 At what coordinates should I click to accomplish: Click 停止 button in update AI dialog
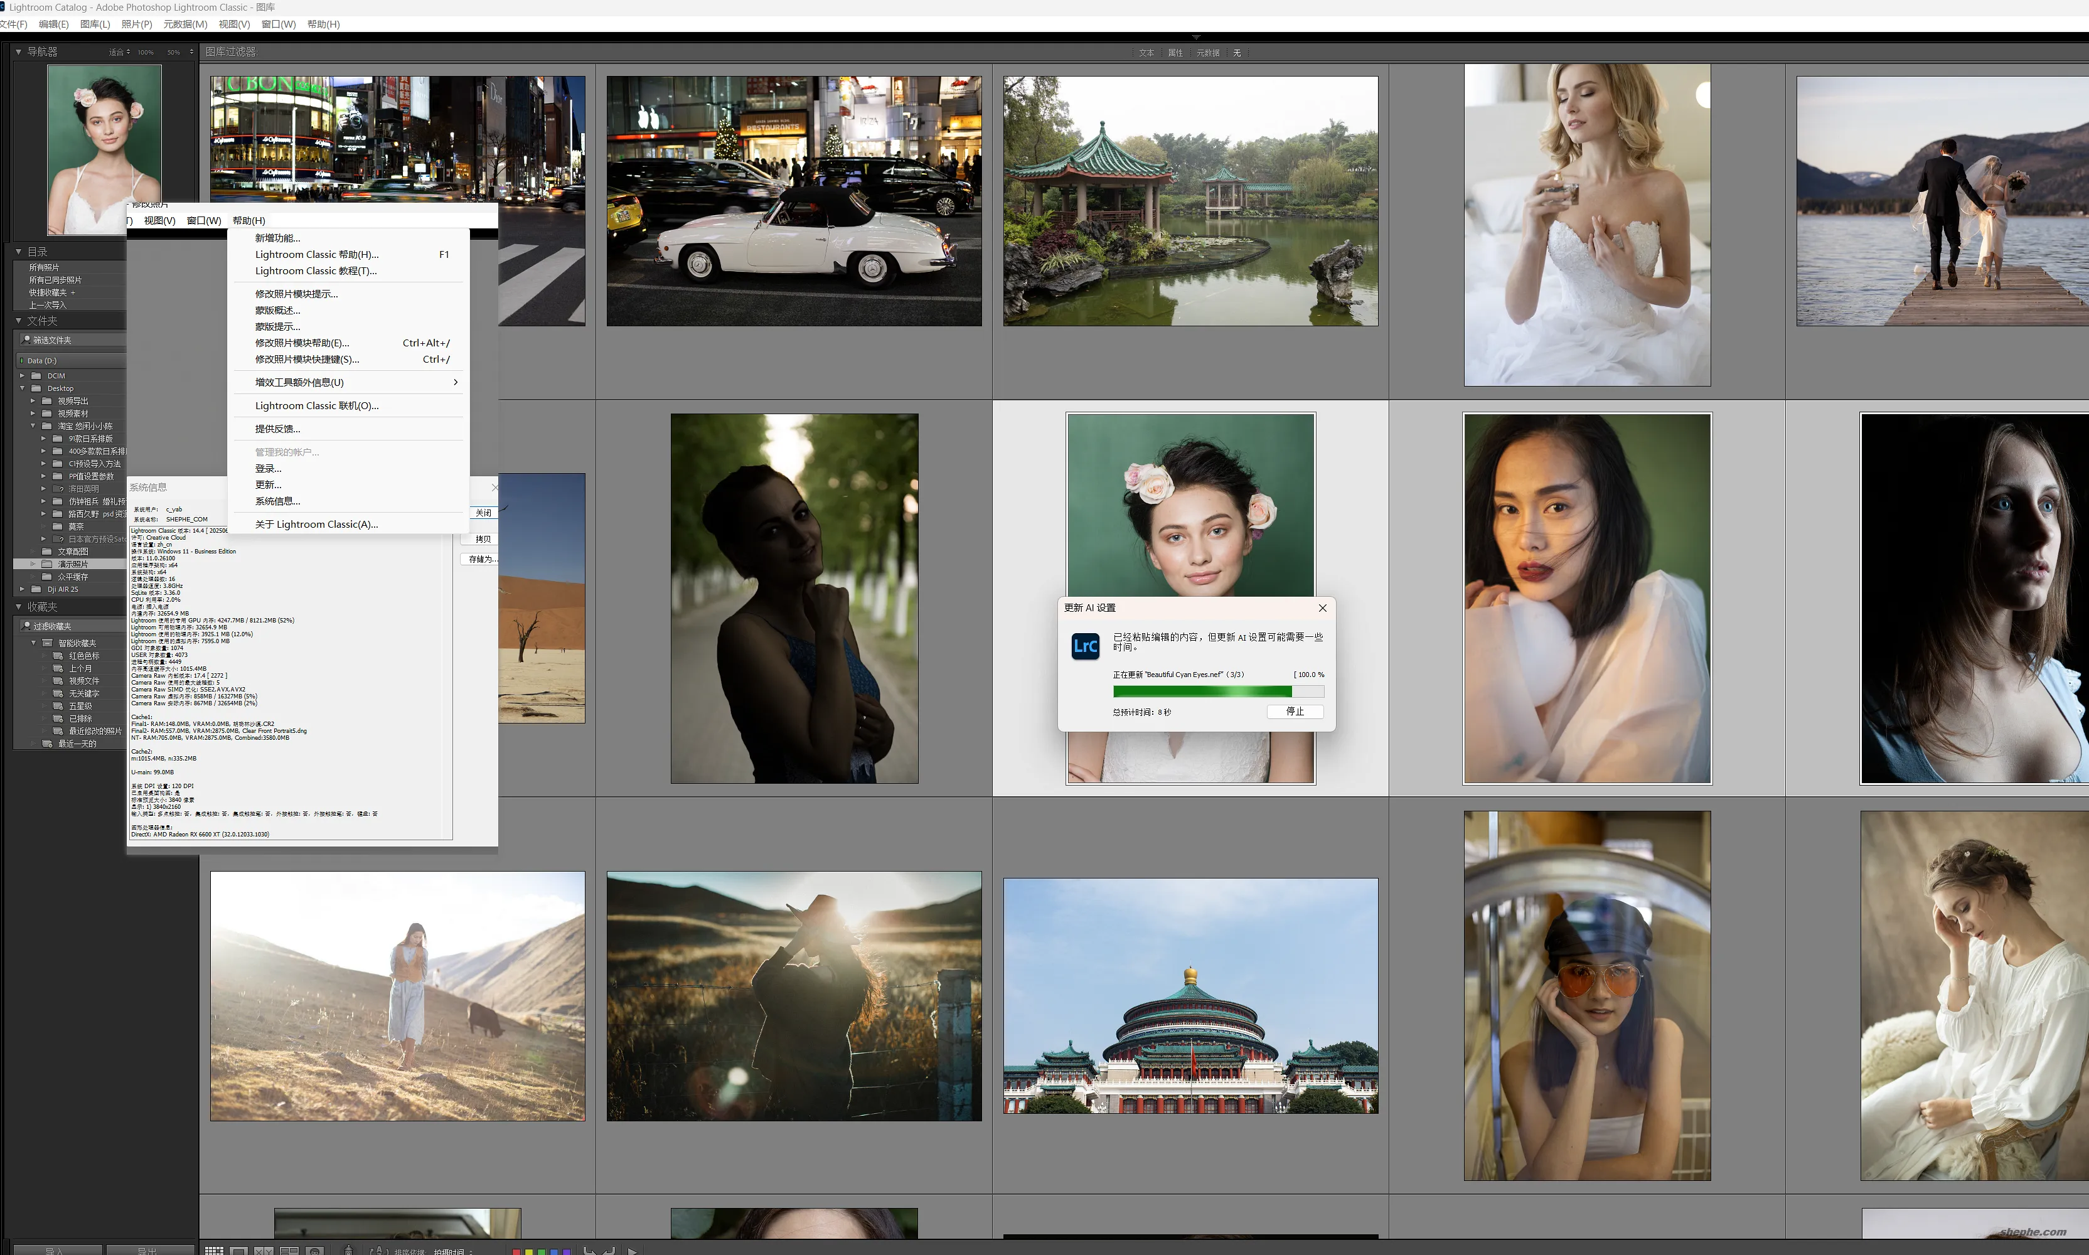click(1295, 711)
